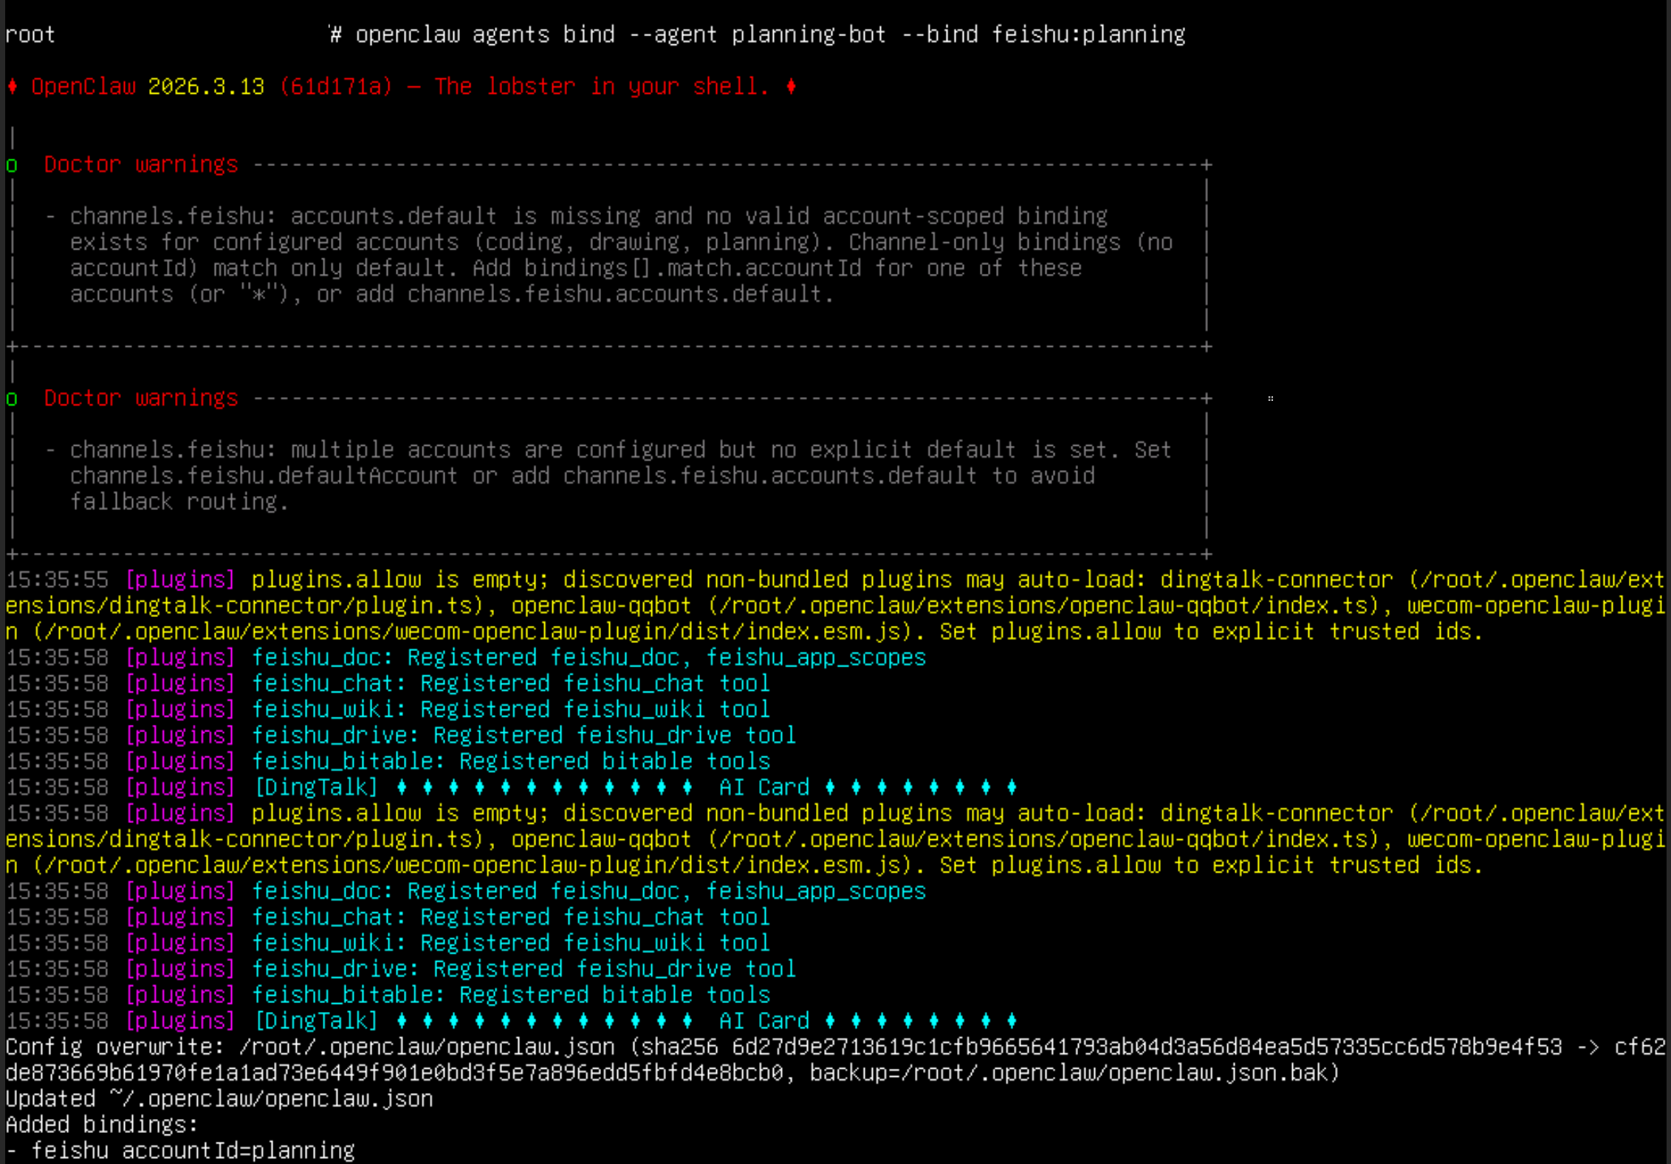The height and width of the screenshot is (1164, 1671).
Task: Click the Added bindings: output line
Action: point(102,1124)
